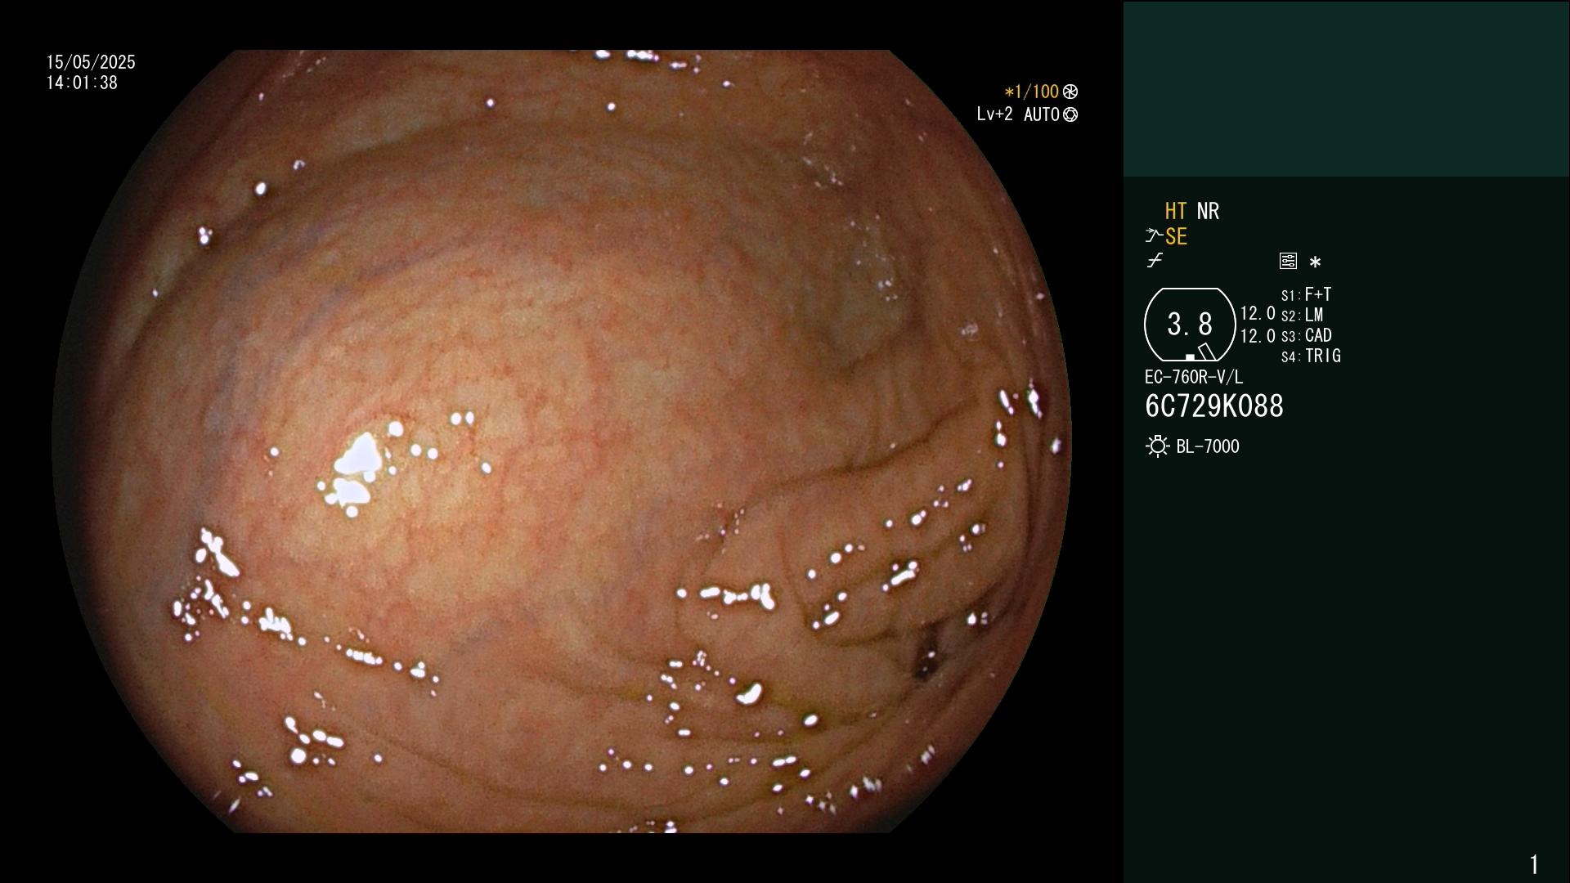Click the BL-7000 light source label

(1208, 446)
